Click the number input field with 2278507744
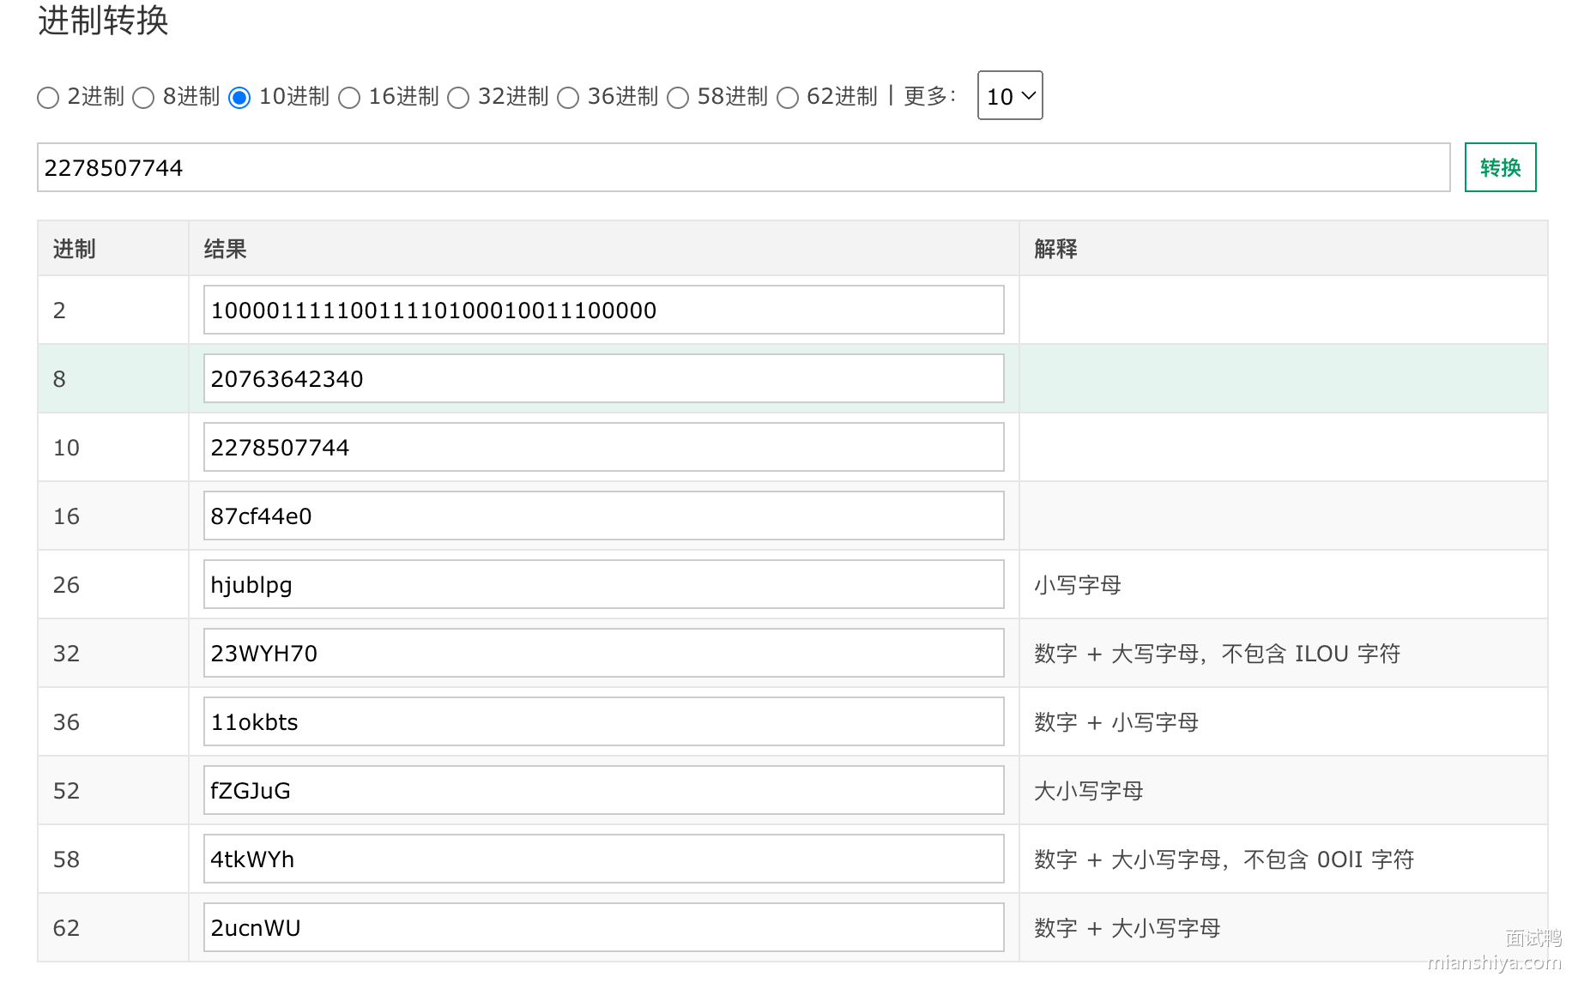 point(743,168)
